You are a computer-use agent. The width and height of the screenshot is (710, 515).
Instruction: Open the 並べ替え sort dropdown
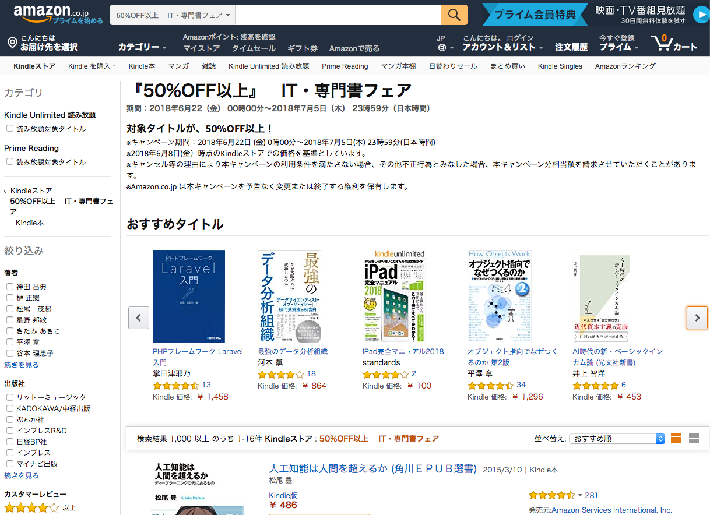[x=617, y=439]
